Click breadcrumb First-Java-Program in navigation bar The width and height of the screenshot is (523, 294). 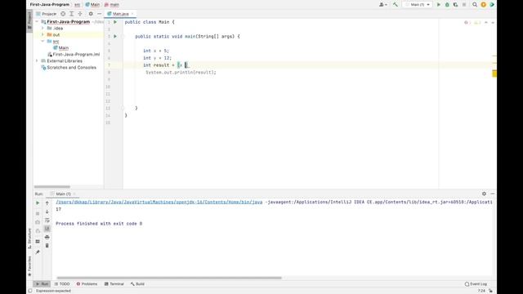(x=50, y=5)
